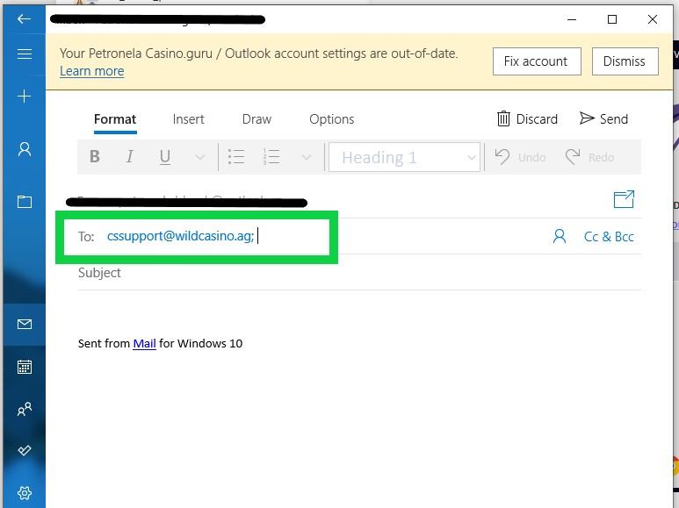The height and width of the screenshot is (508, 679).
Task: Click the plus icon for new mail
Action: point(24,96)
